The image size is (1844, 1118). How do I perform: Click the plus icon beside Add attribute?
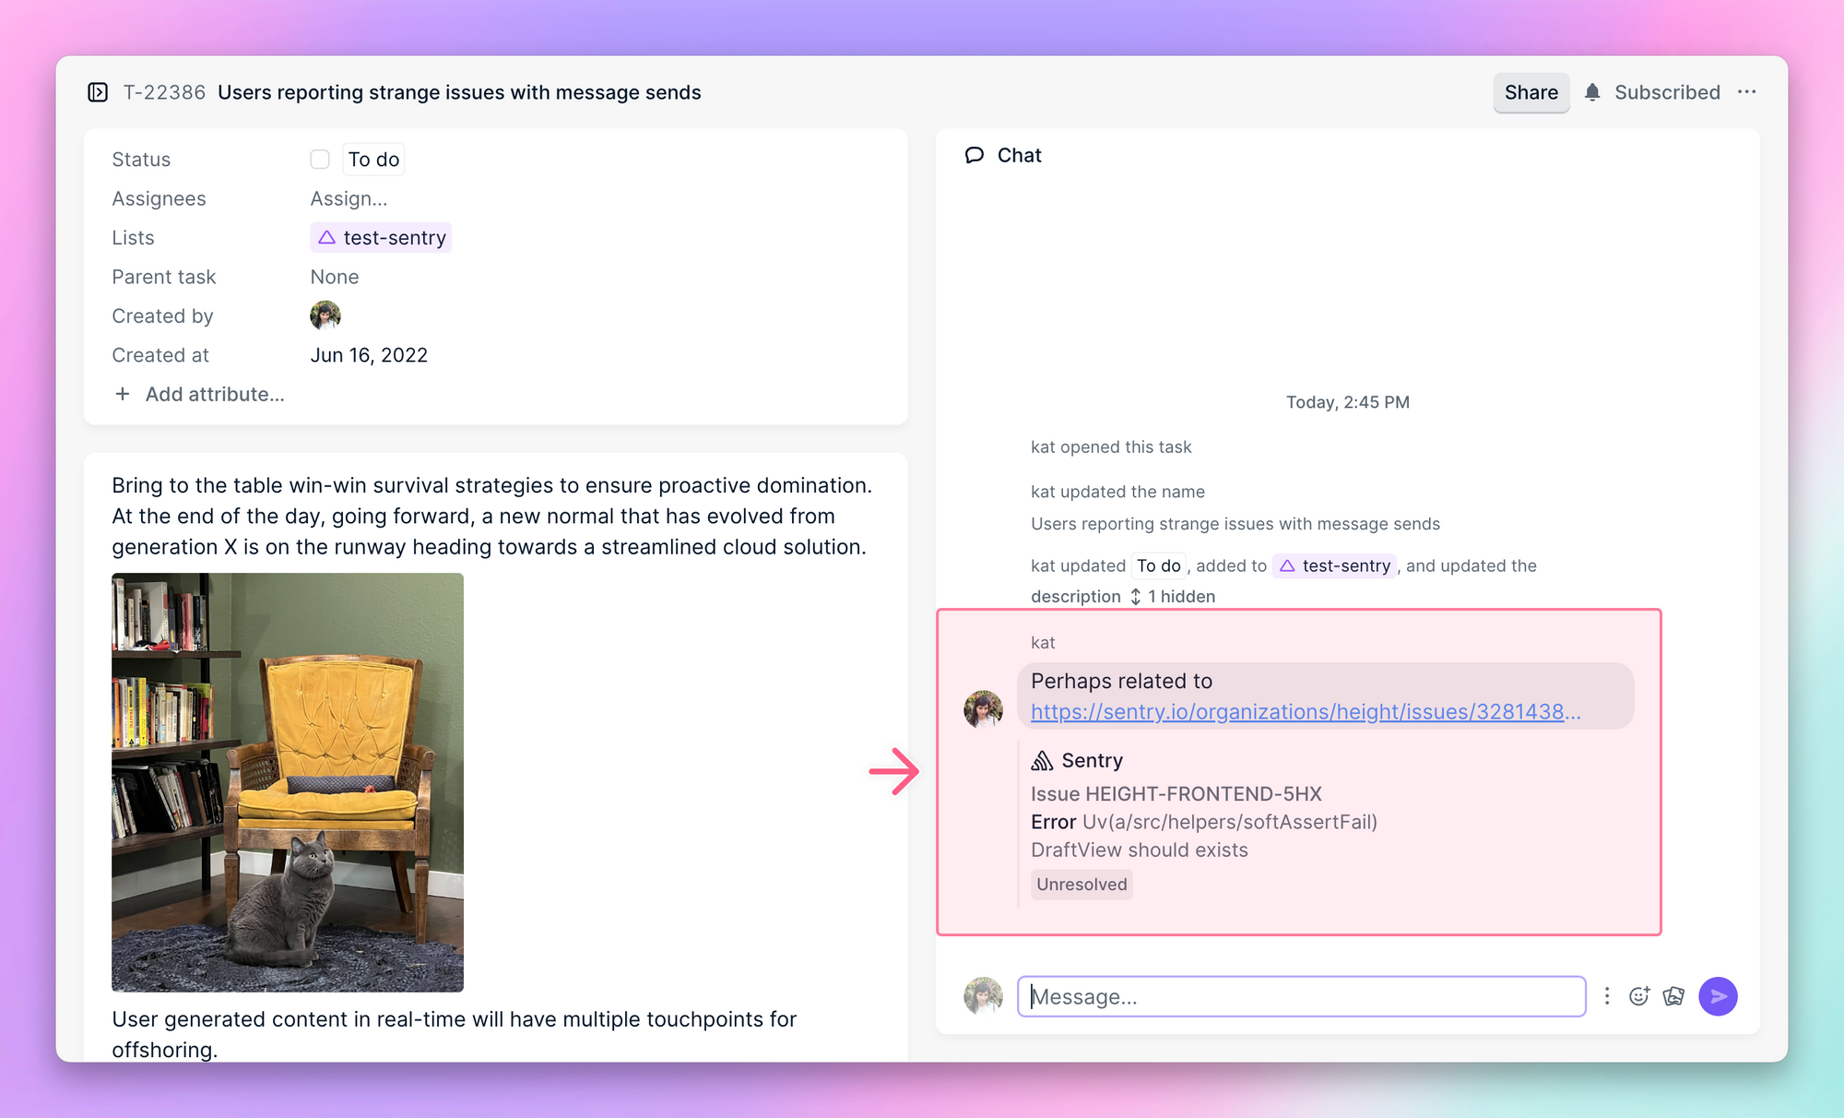tap(122, 394)
